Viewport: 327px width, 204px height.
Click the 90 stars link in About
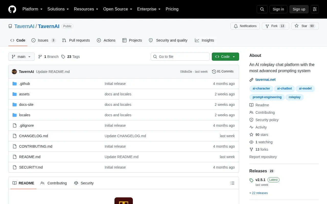tap(259, 135)
